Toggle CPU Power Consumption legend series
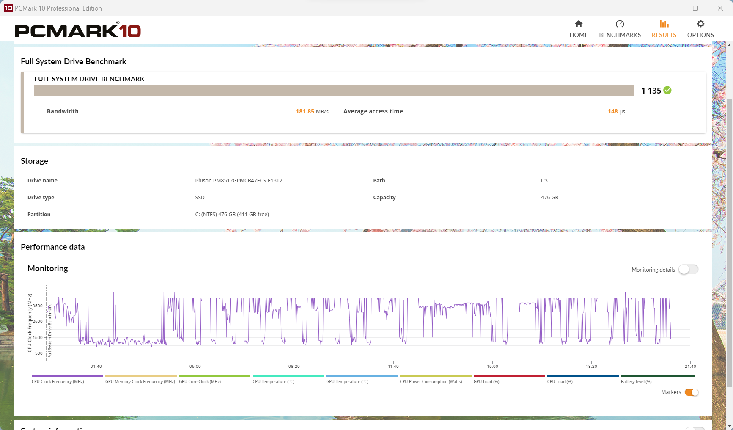Image resolution: width=733 pixels, height=430 pixels. pos(436,379)
